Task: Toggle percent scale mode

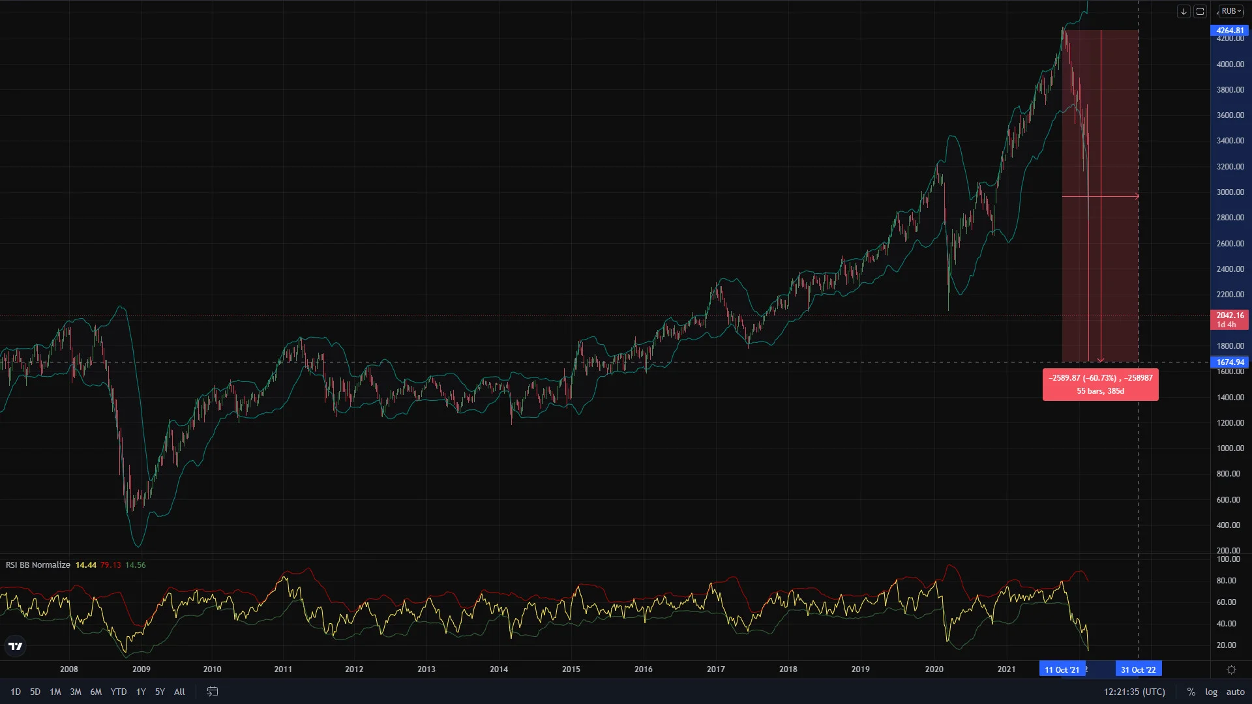Action: 1191,692
